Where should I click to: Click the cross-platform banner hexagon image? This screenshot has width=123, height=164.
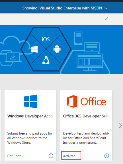coord(46,49)
